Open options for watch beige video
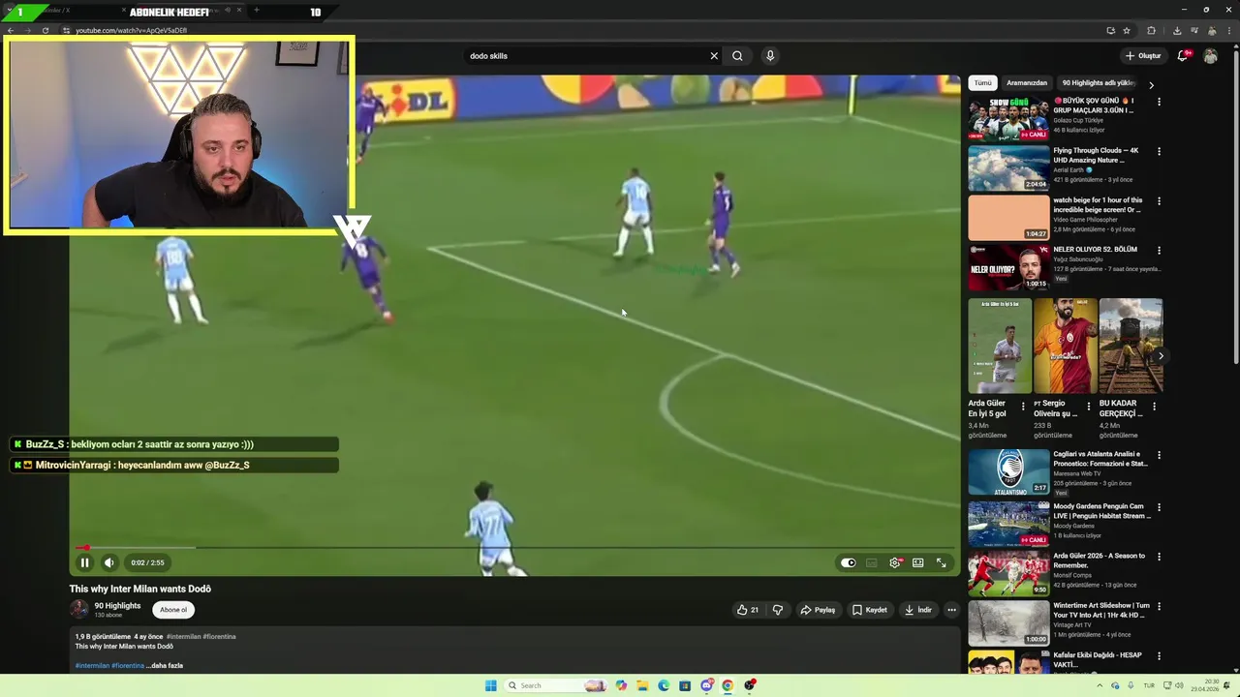1240x697 pixels. [1159, 201]
